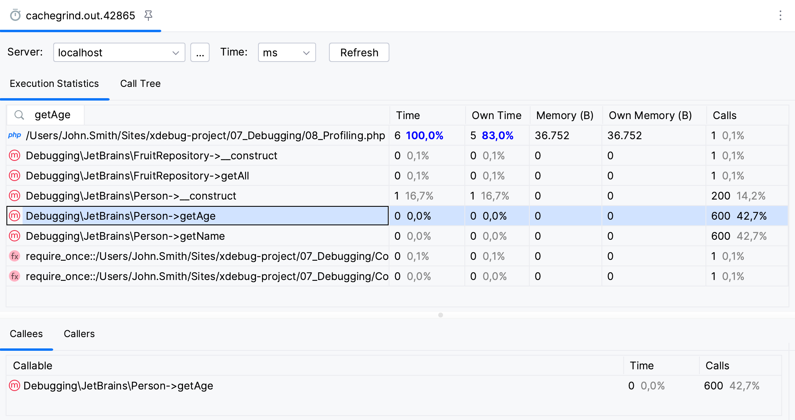Switch to the Call Tree tab
Screen dimensions: 795x420
click(x=140, y=84)
